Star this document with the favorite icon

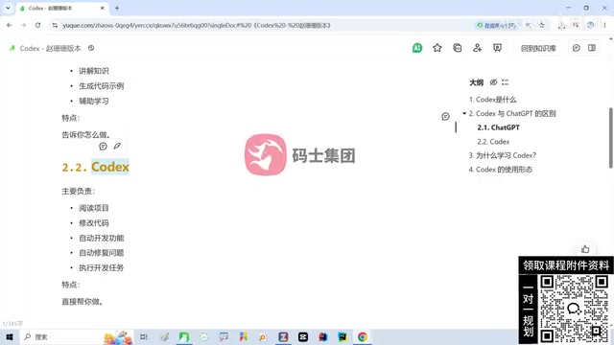tap(437, 48)
